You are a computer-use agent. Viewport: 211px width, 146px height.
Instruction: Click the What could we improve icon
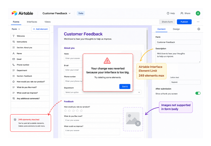point(14,93)
